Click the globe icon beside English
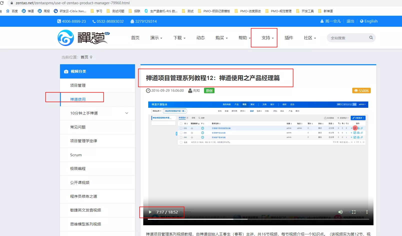 361,21
